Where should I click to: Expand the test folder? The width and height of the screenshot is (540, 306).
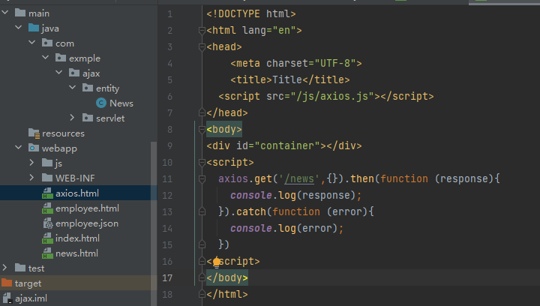coord(5,268)
